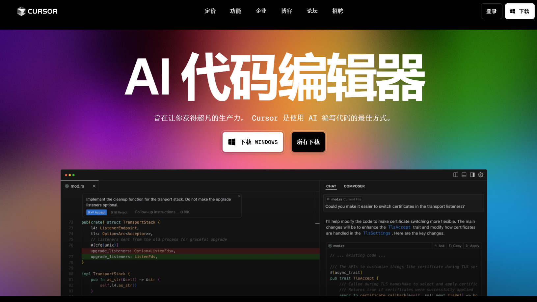
Task: Toggle the right sidebar layout icon
Action: point(472,175)
